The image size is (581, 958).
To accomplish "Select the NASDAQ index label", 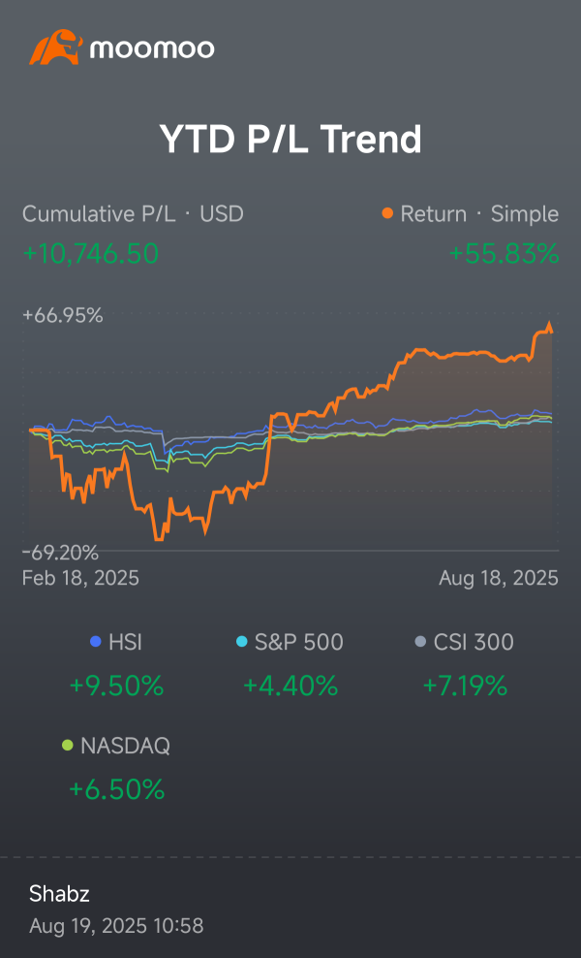I will (125, 746).
